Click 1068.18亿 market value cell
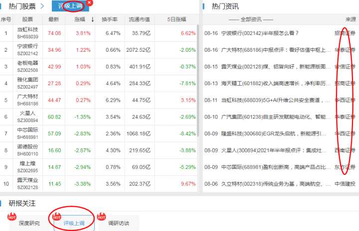Screen dimensions: 359x231 point(138,133)
